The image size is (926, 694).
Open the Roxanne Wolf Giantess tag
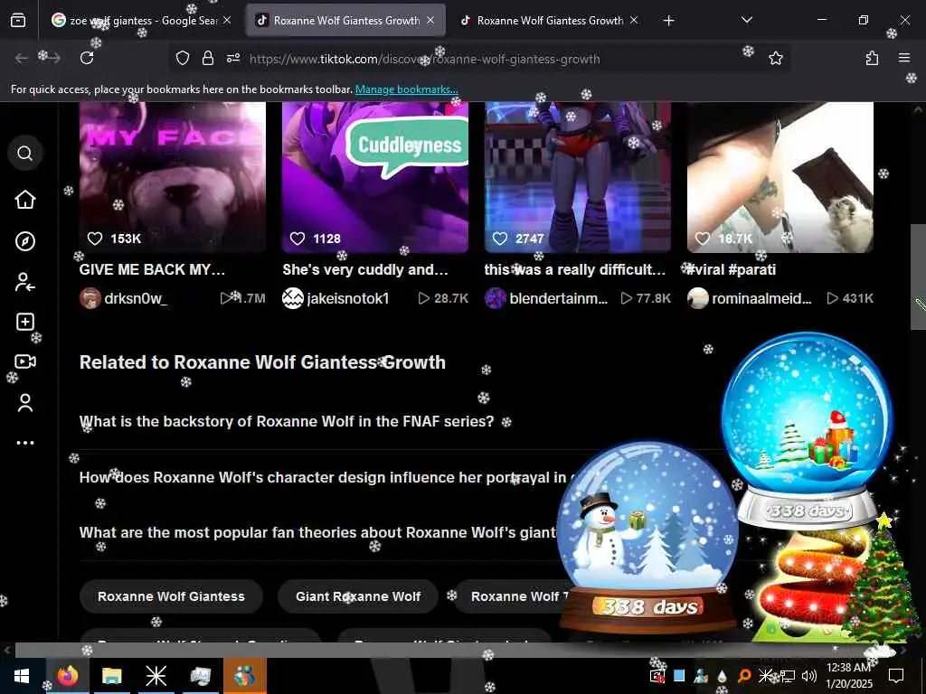pyautogui.click(x=171, y=596)
